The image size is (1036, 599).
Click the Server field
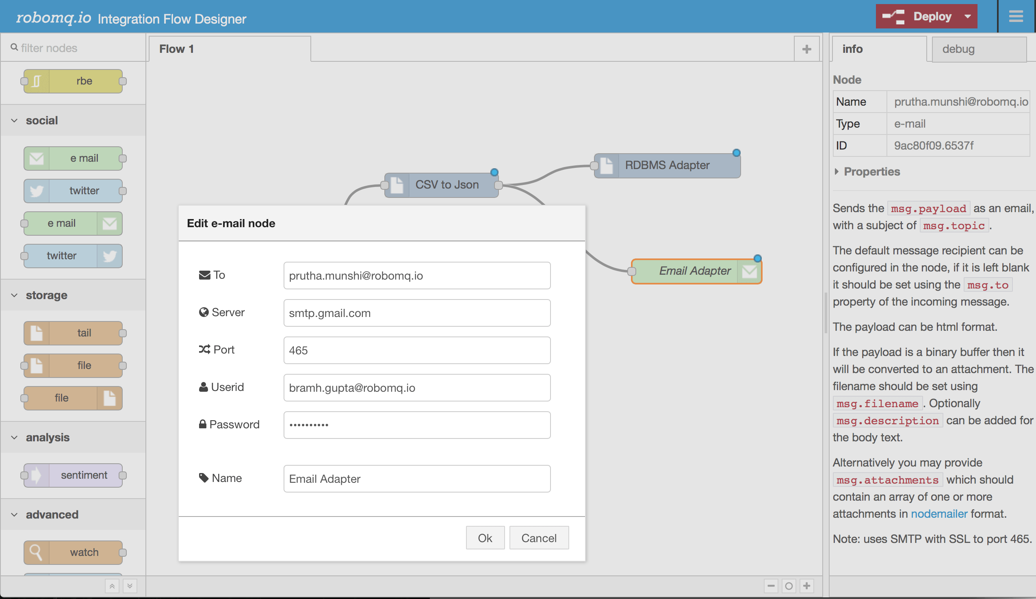pos(417,313)
